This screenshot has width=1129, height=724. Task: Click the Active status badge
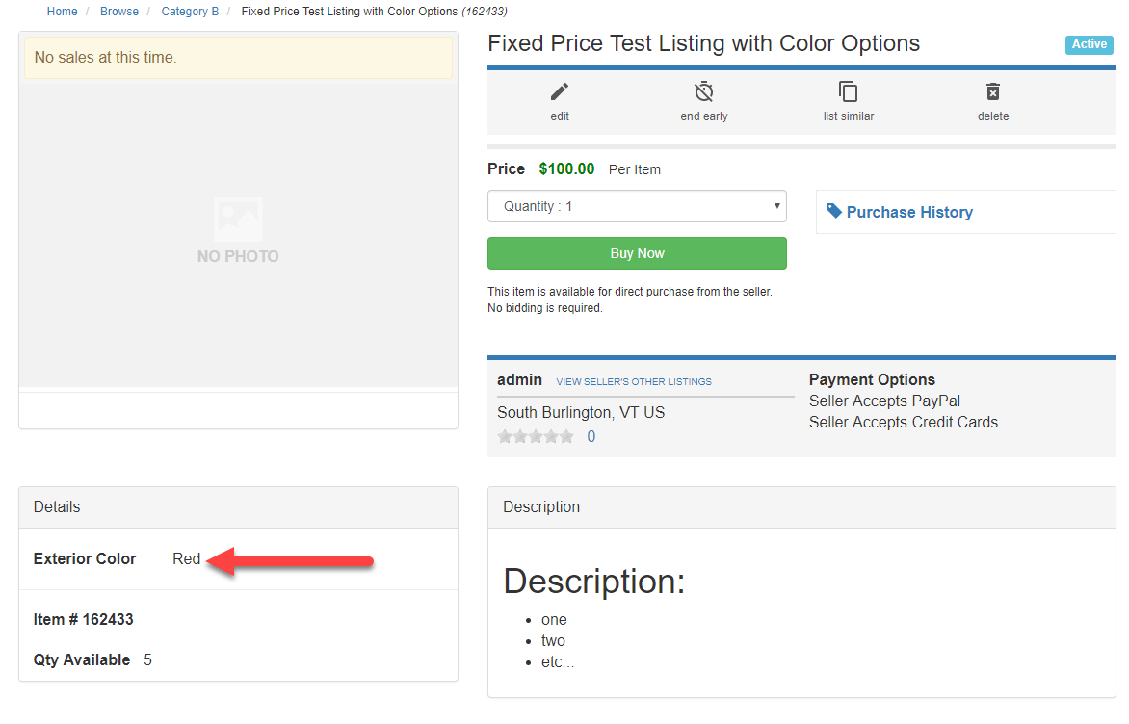tap(1089, 44)
